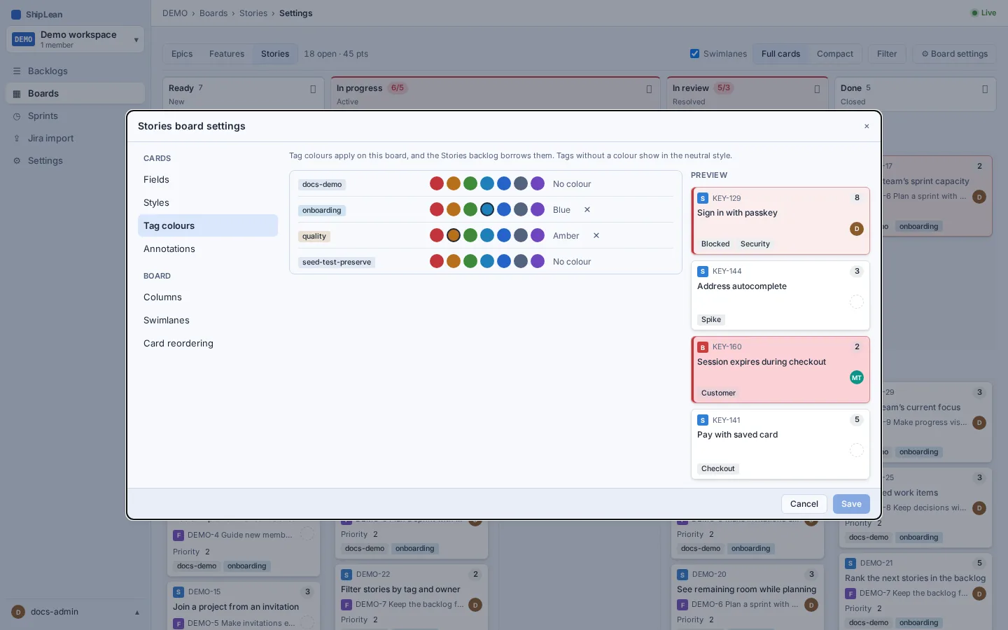Switch to the Epics tab
Image resolution: width=1008 pixels, height=630 pixels.
click(182, 54)
